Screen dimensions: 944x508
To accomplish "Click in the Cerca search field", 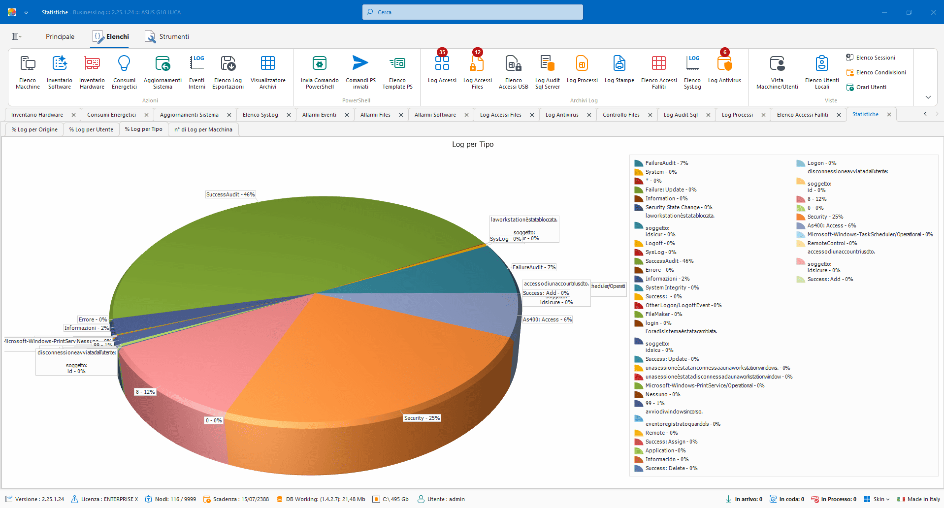I will point(473,12).
